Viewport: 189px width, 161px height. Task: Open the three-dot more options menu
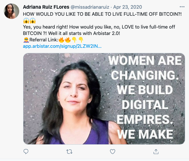point(182,7)
